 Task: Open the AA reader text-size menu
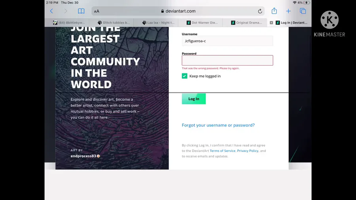[97, 11]
